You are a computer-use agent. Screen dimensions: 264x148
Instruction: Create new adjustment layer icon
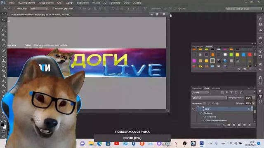pos(234,125)
